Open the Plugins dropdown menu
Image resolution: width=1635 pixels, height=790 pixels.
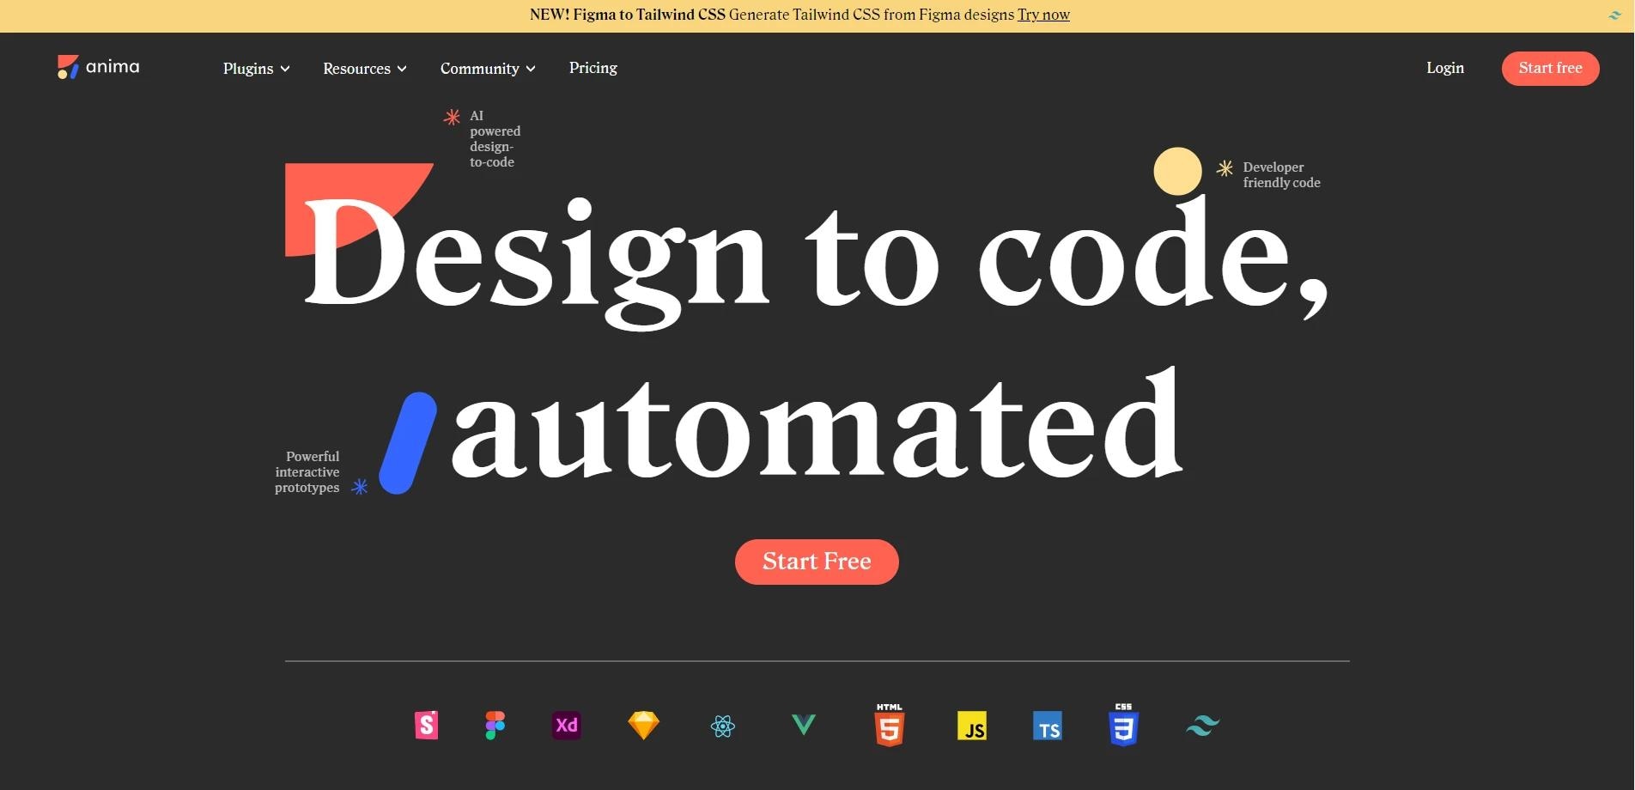(x=257, y=69)
